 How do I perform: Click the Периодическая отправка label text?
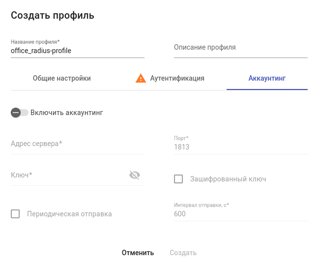point(69,214)
